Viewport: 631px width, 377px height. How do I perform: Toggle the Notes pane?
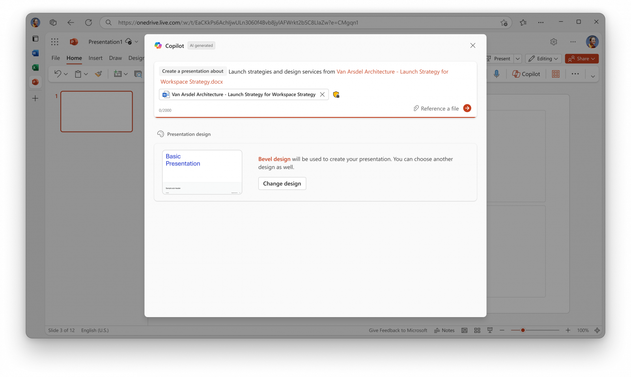444,331
